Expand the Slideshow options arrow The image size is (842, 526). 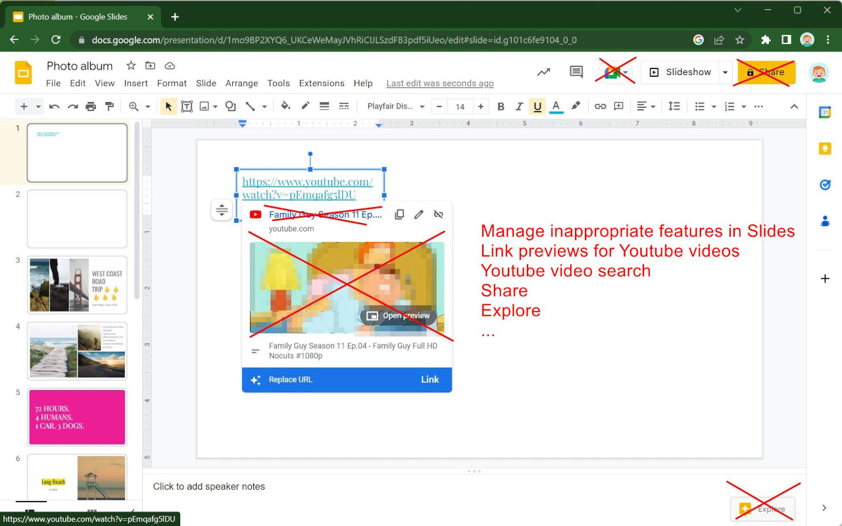click(726, 72)
